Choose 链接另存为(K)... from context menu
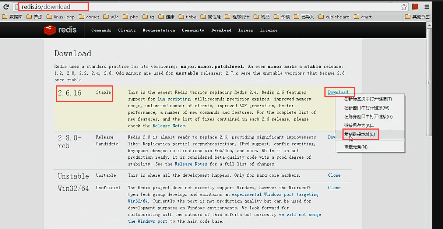Screen dimensions: 443x229 pos(370,126)
